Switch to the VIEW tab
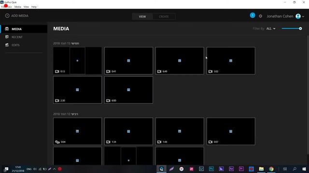Viewport: 309px width, 173px height. pos(142,17)
